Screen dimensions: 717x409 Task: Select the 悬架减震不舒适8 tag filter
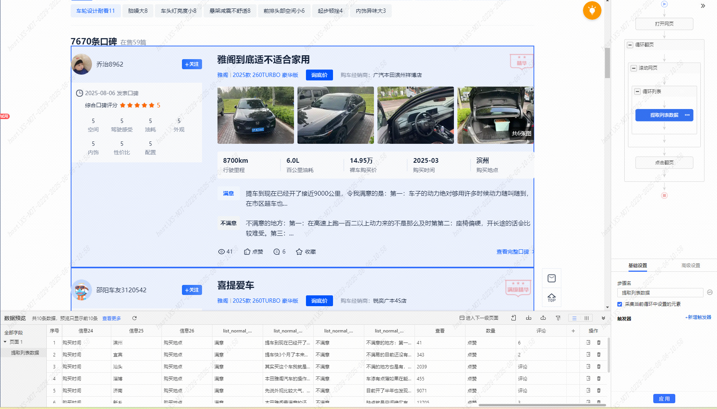click(230, 11)
